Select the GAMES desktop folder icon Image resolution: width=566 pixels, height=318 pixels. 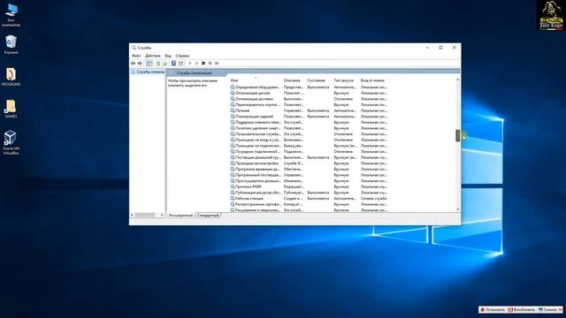point(11,109)
